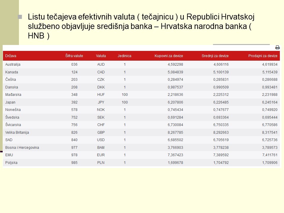Select the CHF currency abbreviation

pos(101,125)
